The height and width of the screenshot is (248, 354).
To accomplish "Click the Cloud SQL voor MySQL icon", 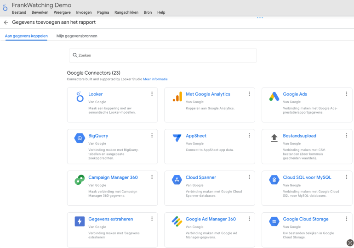I will click(274, 180).
